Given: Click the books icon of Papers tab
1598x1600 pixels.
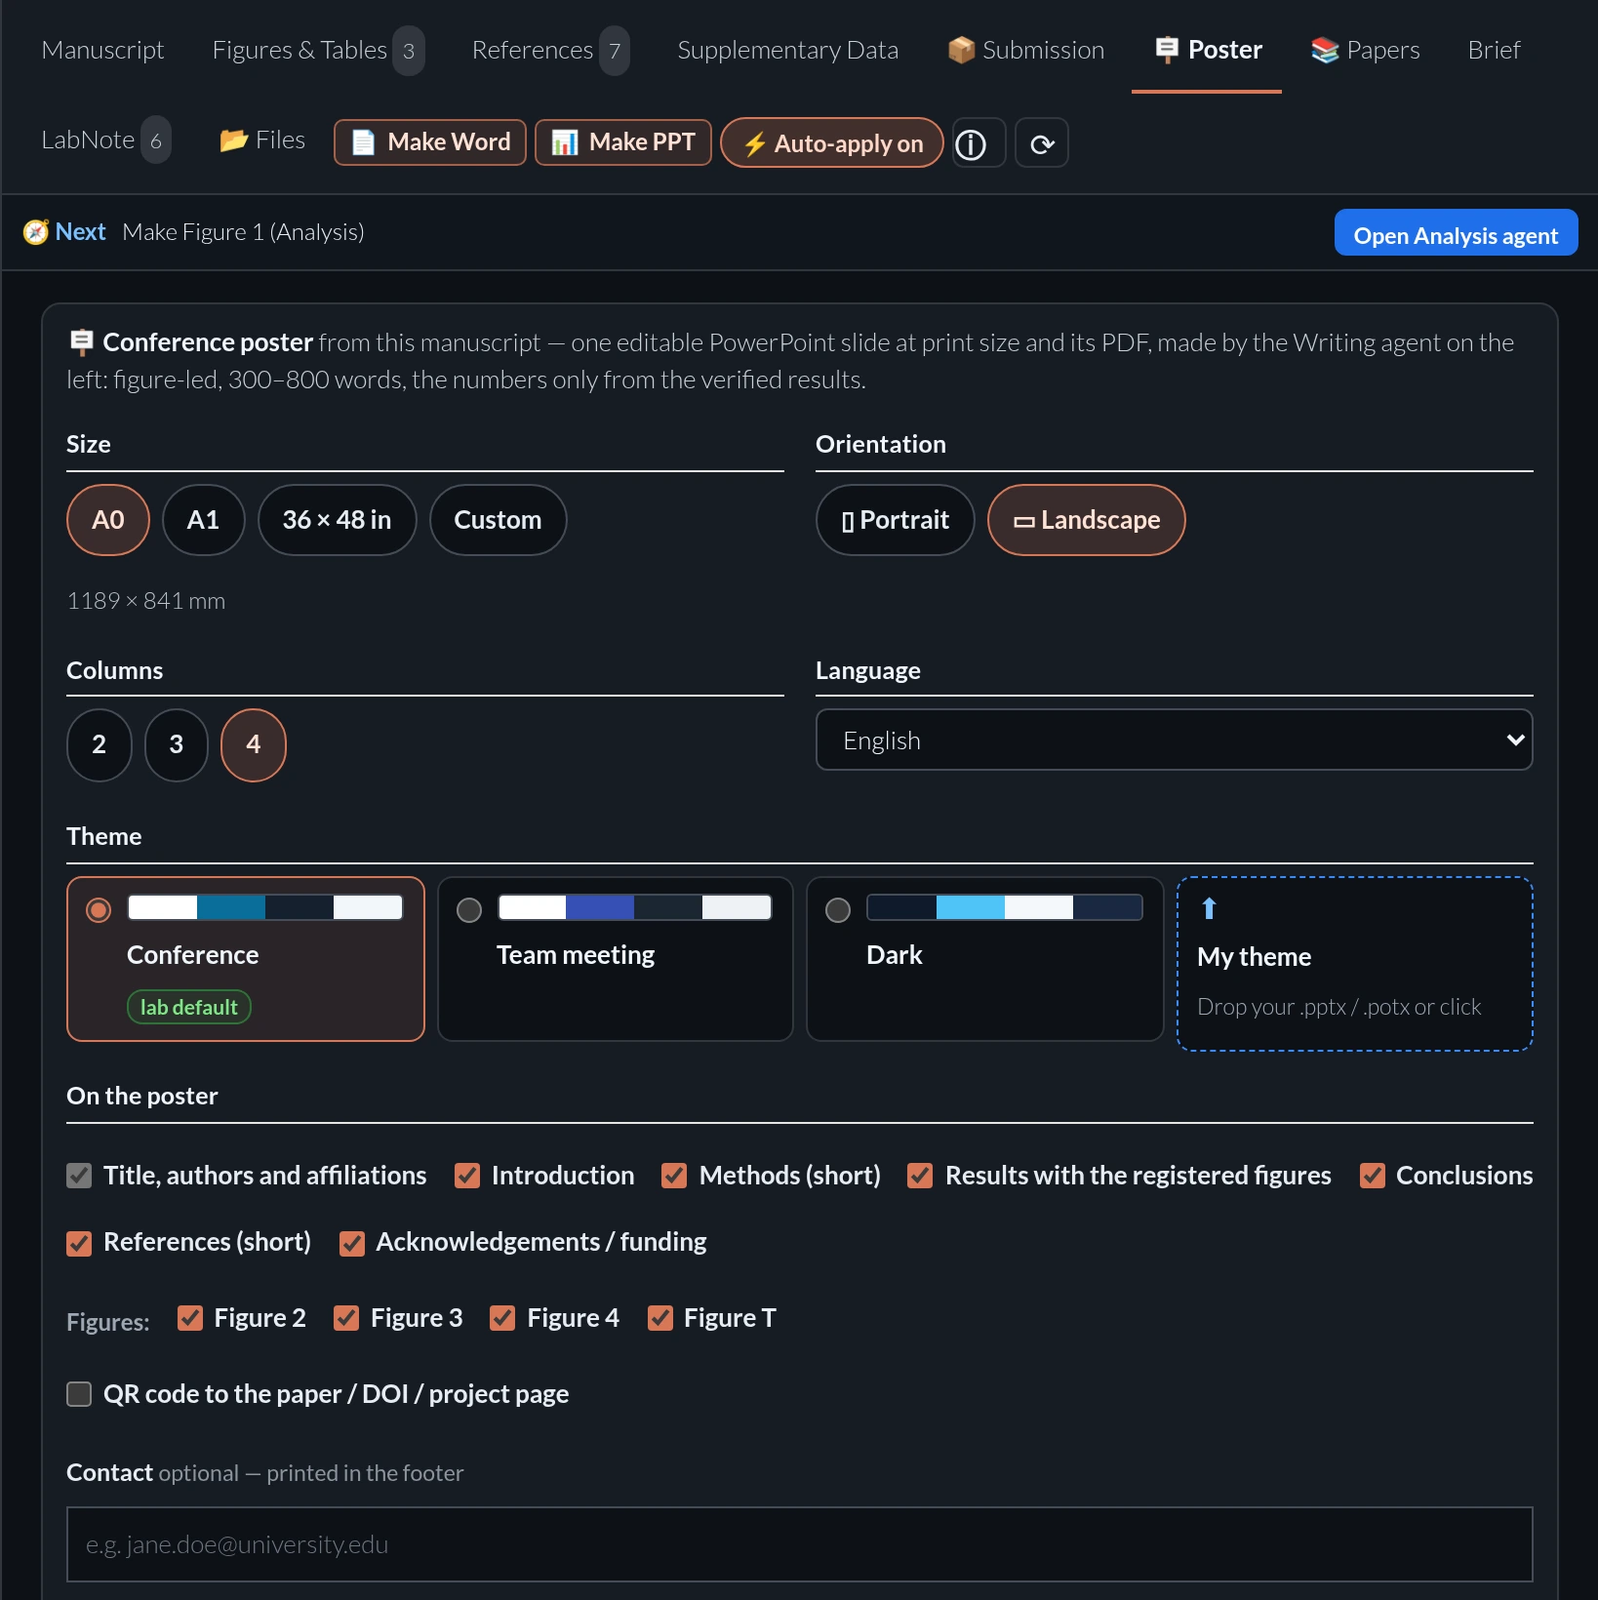Looking at the screenshot, I should coord(1325,50).
